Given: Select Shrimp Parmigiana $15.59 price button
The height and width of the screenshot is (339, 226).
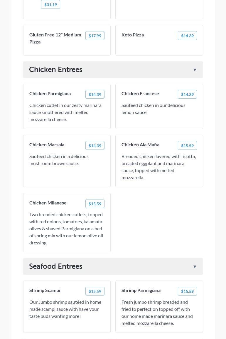Looking at the screenshot, I should coord(187,291).
